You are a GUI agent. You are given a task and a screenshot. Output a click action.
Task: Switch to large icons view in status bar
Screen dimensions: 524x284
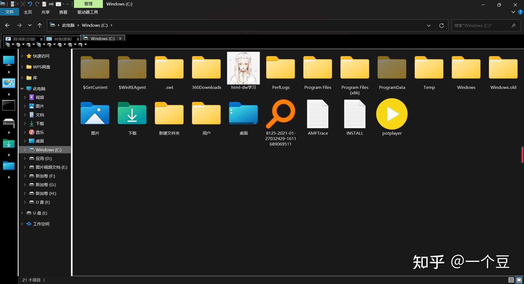click(x=519, y=280)
